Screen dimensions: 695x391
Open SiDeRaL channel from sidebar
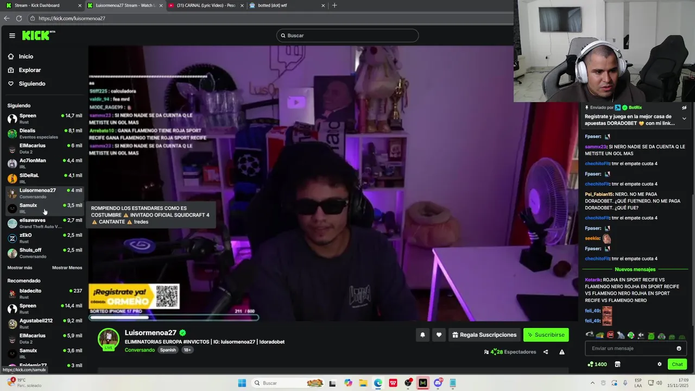coord(45,178)
